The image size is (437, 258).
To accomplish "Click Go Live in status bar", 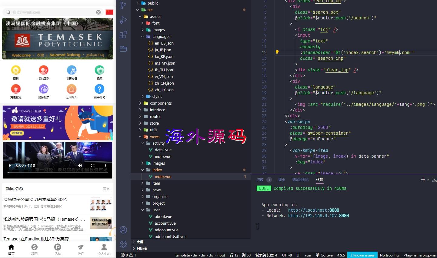I will coord(324,255).
